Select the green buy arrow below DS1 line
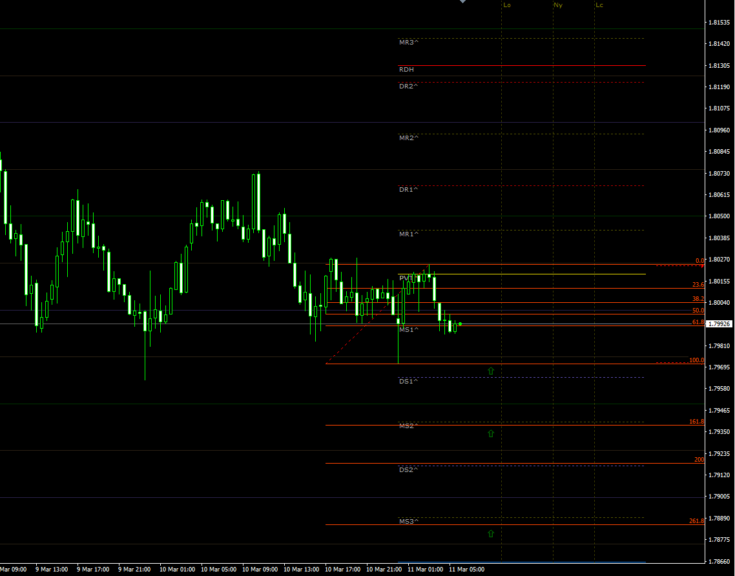 click(491, 370)
